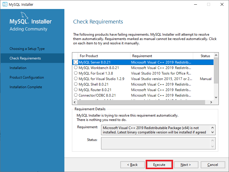This screenshot has height=172, width=229.
Task: Click the requirement cell in MySQL Shell row
Action: click(161, 84)
